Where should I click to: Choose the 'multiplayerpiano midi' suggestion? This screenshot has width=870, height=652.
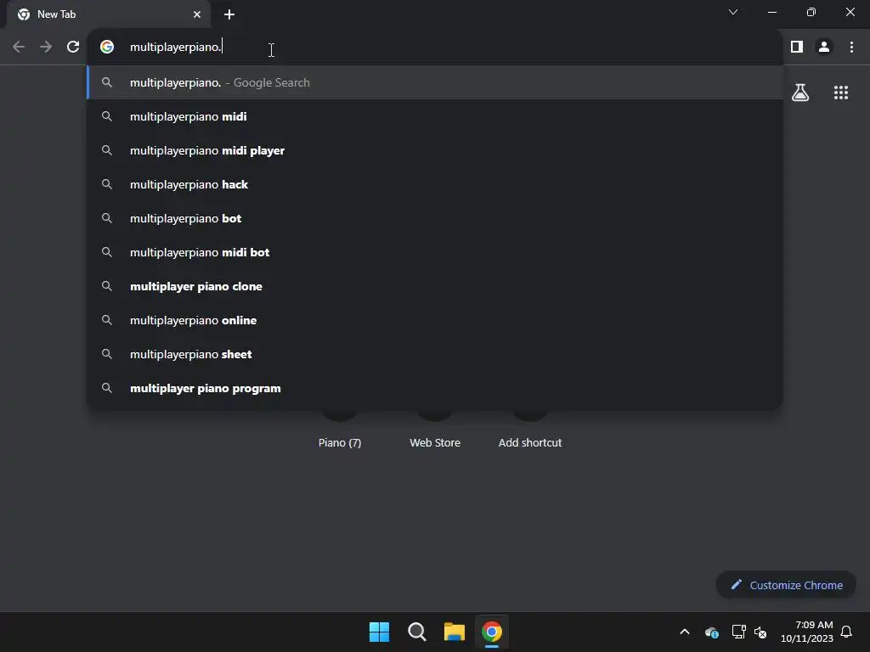pos(436,116)
